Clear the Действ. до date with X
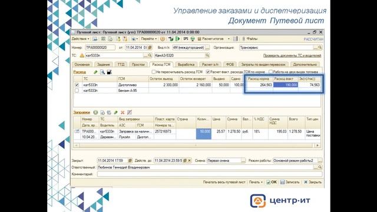The image size is (377, 212). point(190,160)
